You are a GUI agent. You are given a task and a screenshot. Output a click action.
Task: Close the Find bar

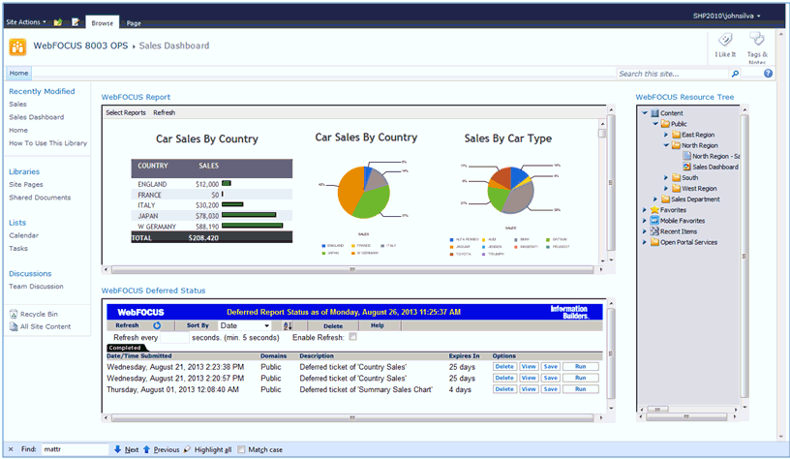pos(11,449)
